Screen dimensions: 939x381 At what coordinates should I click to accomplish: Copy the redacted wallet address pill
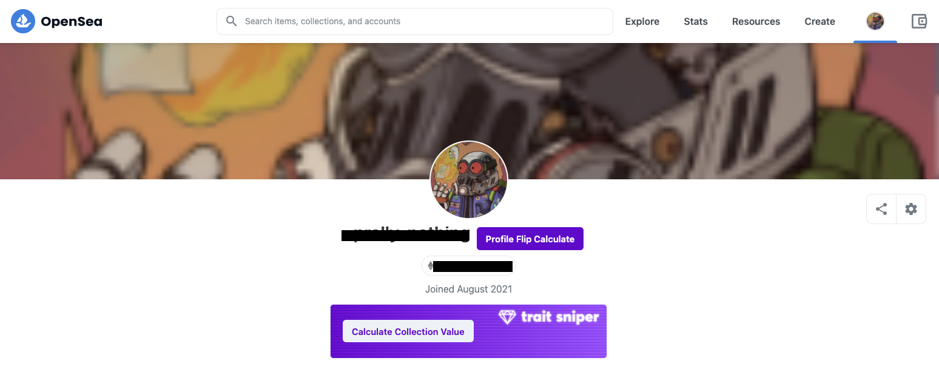coord(469,266)
